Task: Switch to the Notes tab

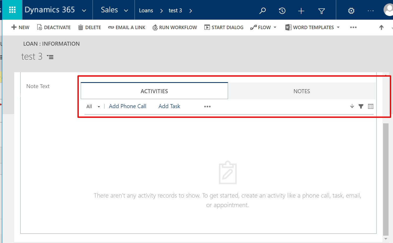Action: [x=302, y=91]
